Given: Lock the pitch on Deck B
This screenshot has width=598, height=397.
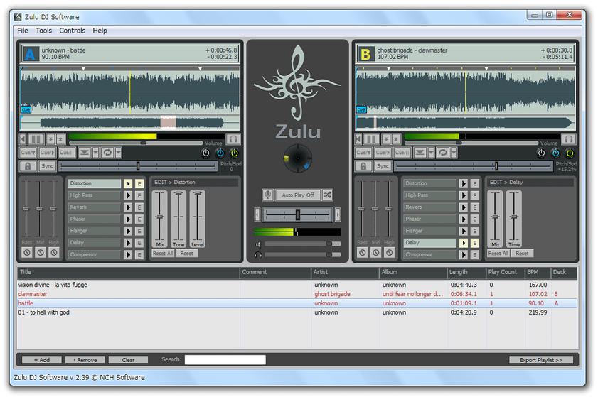Looking at the screenshot, I should pyautogui.click(x=363, y=166).
